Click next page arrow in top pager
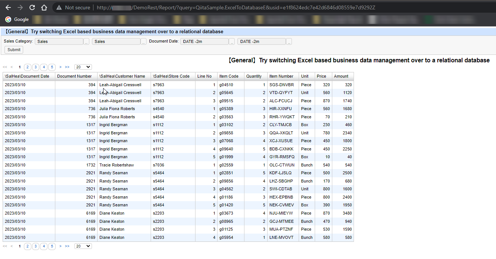This screenshot has width=496, height=259. pyautogui.click(x=61, y=67)
